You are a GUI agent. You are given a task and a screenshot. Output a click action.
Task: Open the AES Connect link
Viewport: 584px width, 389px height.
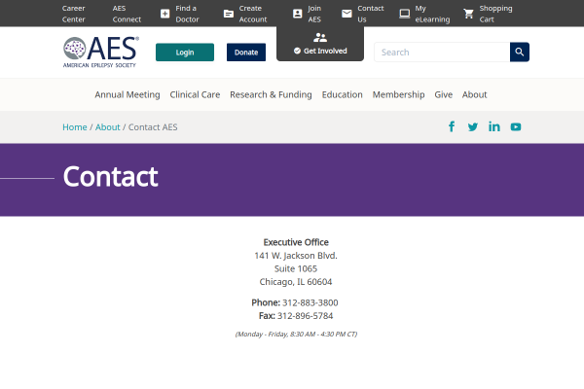point(127,14)
